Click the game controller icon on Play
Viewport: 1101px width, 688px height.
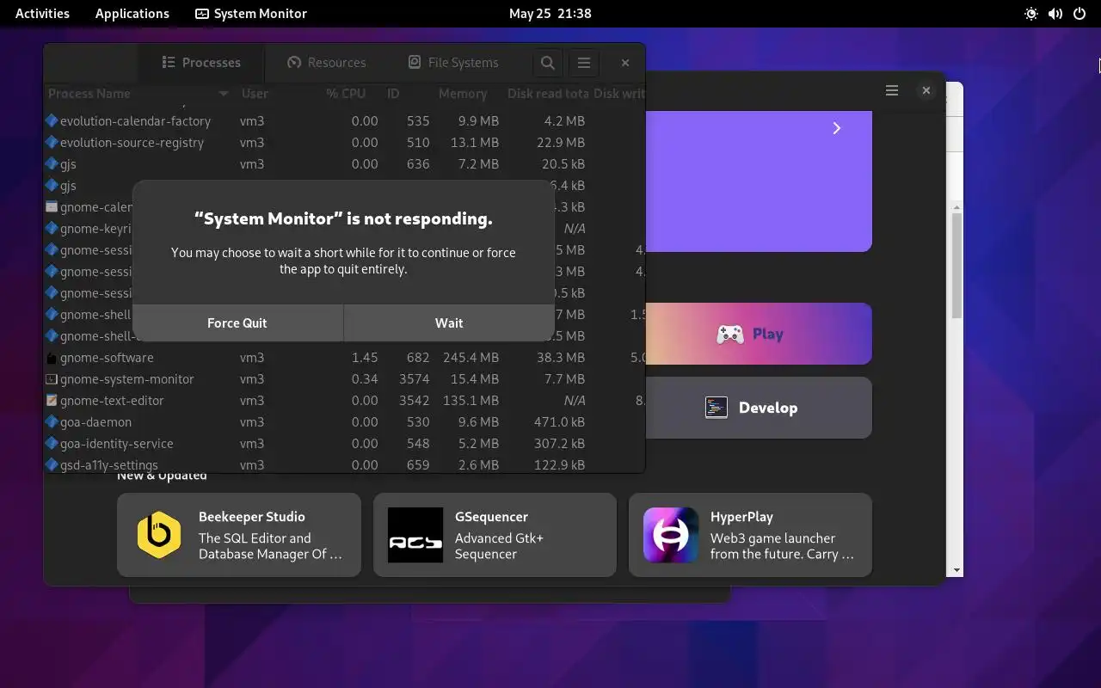730,334
